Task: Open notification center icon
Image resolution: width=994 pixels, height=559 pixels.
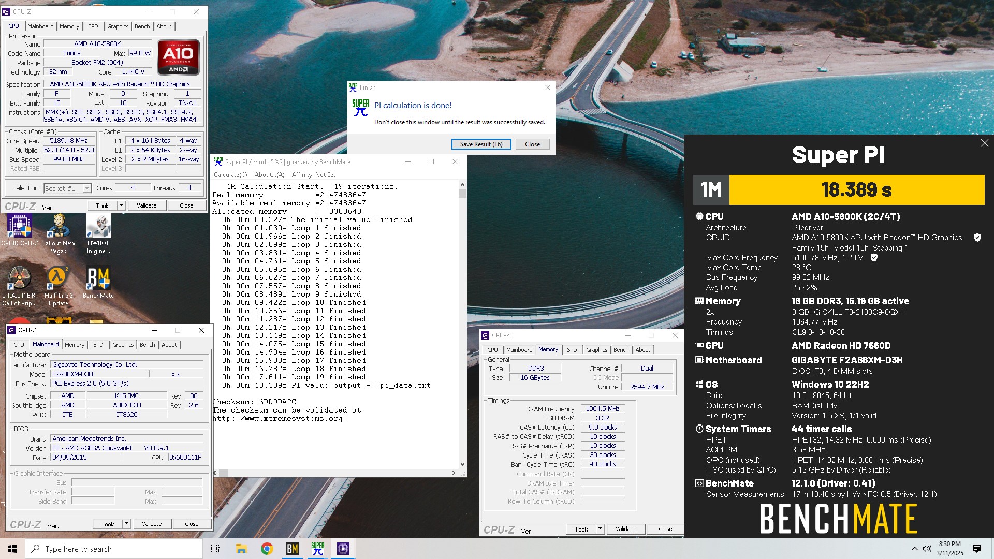Action: (977, 549)
